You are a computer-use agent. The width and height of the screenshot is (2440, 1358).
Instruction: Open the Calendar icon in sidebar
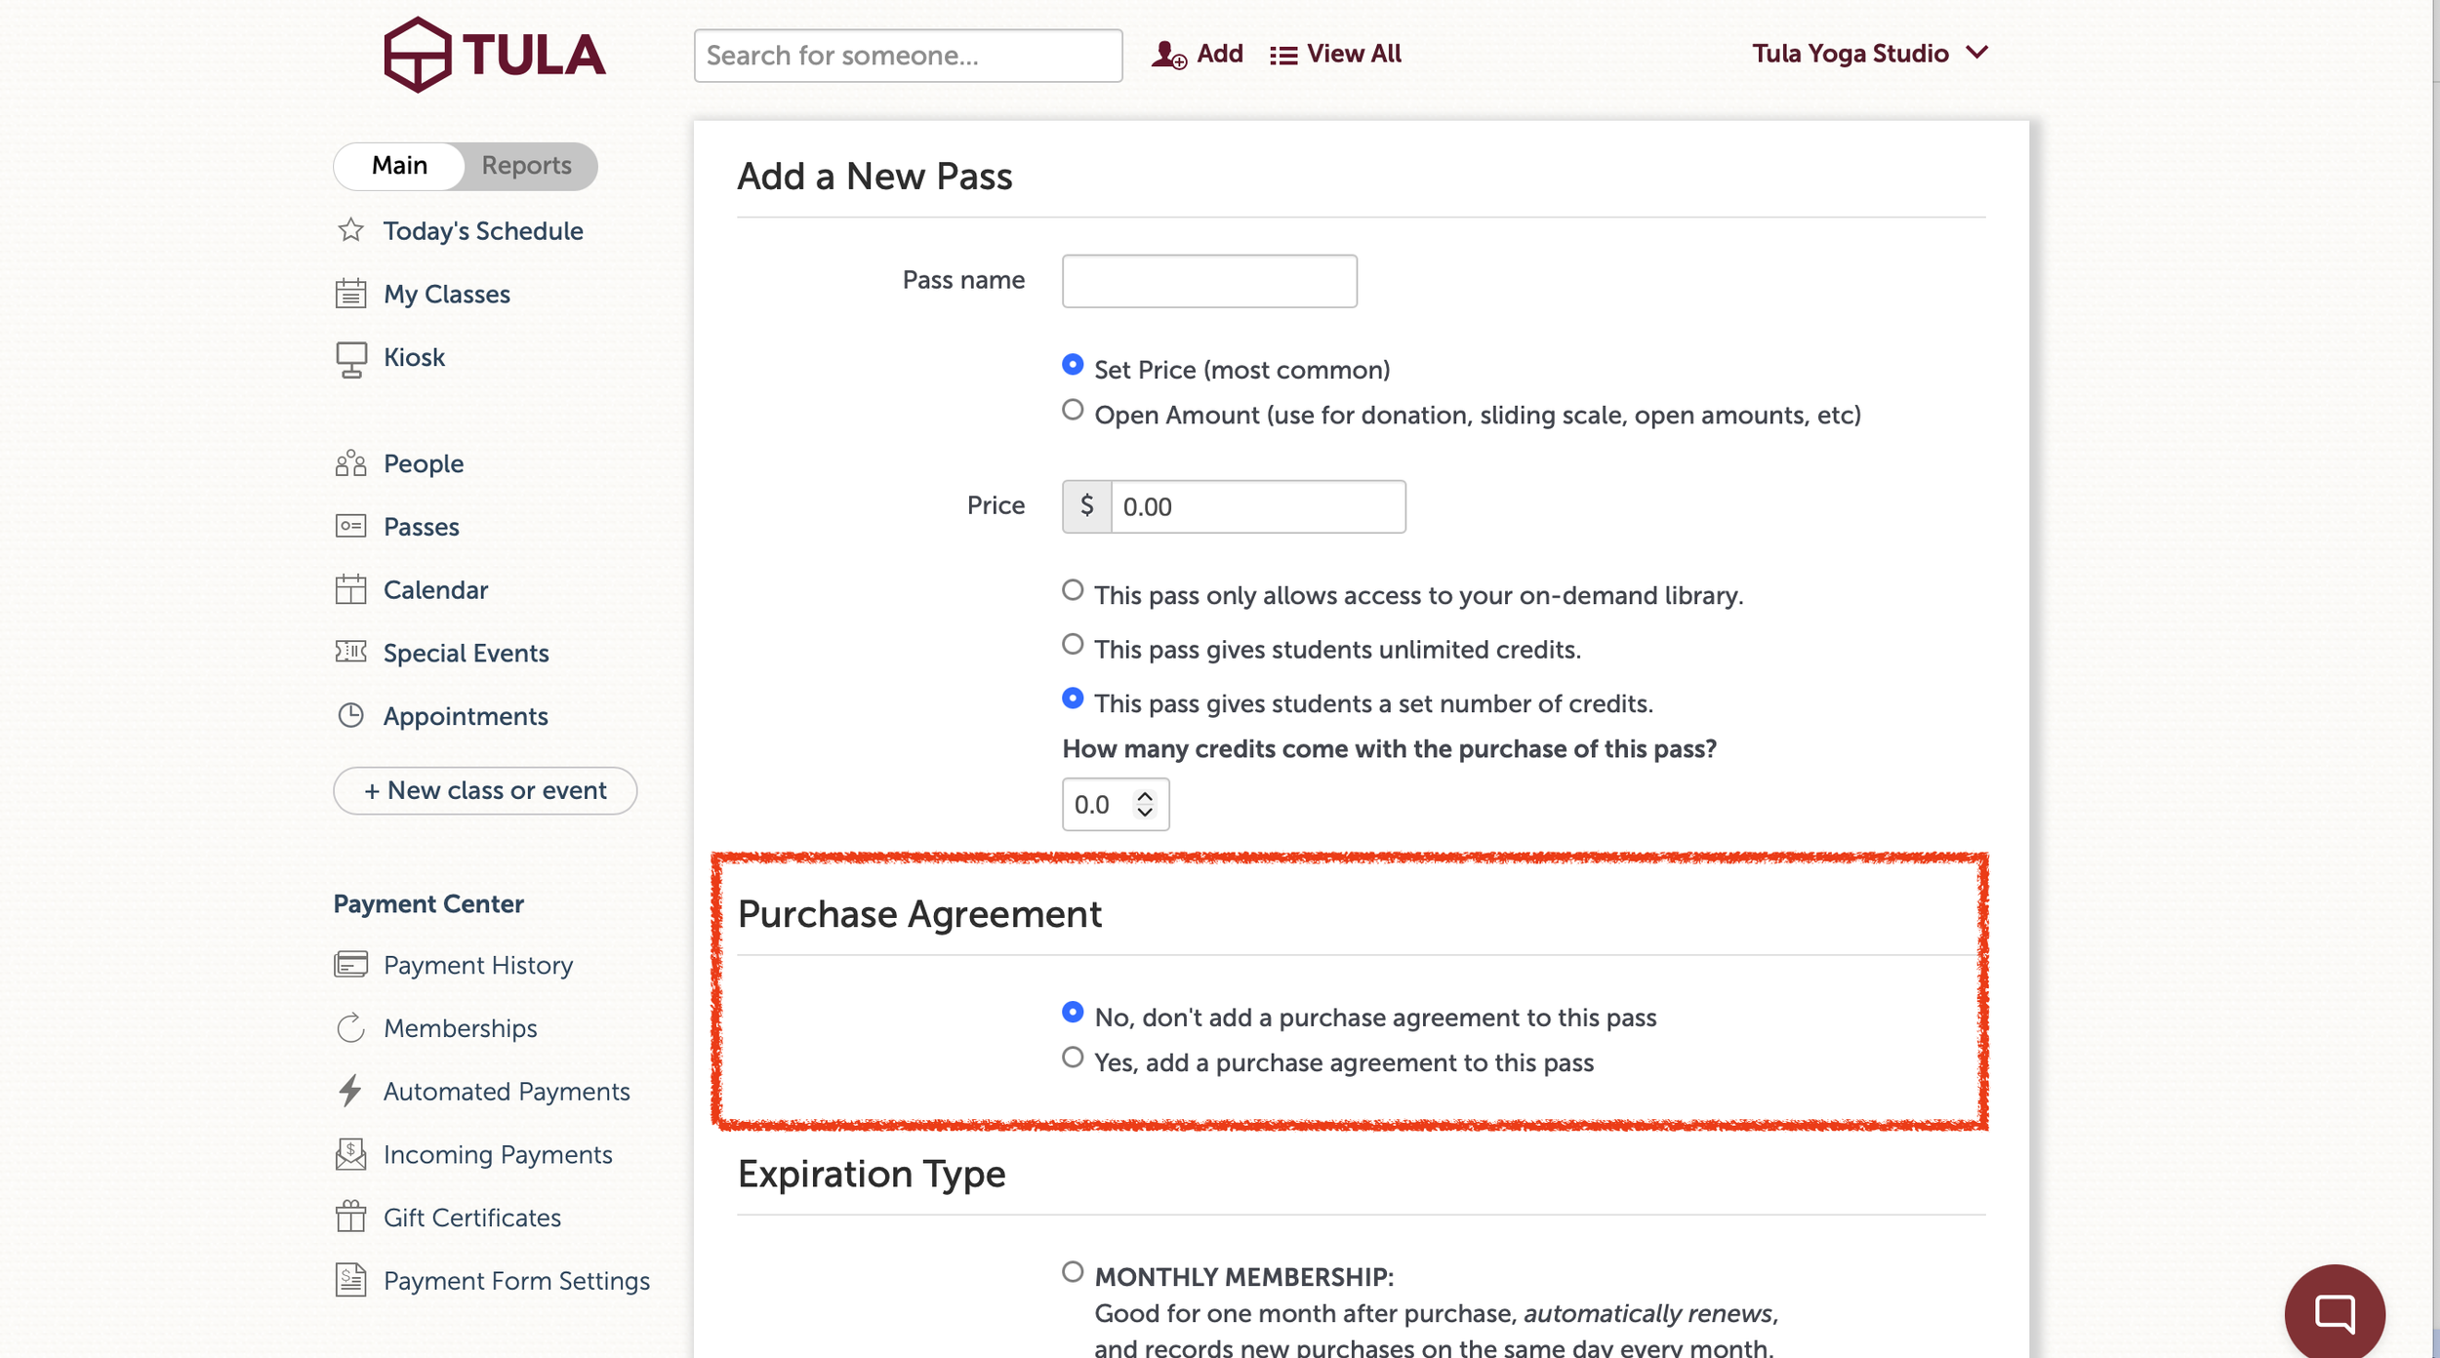[x=350, y=589]
